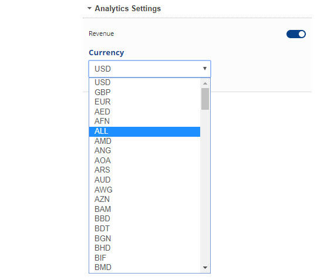Pick the AED currency option
Image resolution: width=317 pixels, height=280 pixels.
click(144, 112)
